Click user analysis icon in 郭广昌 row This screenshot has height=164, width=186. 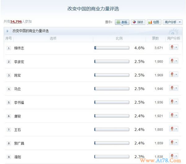coord(172,143)
